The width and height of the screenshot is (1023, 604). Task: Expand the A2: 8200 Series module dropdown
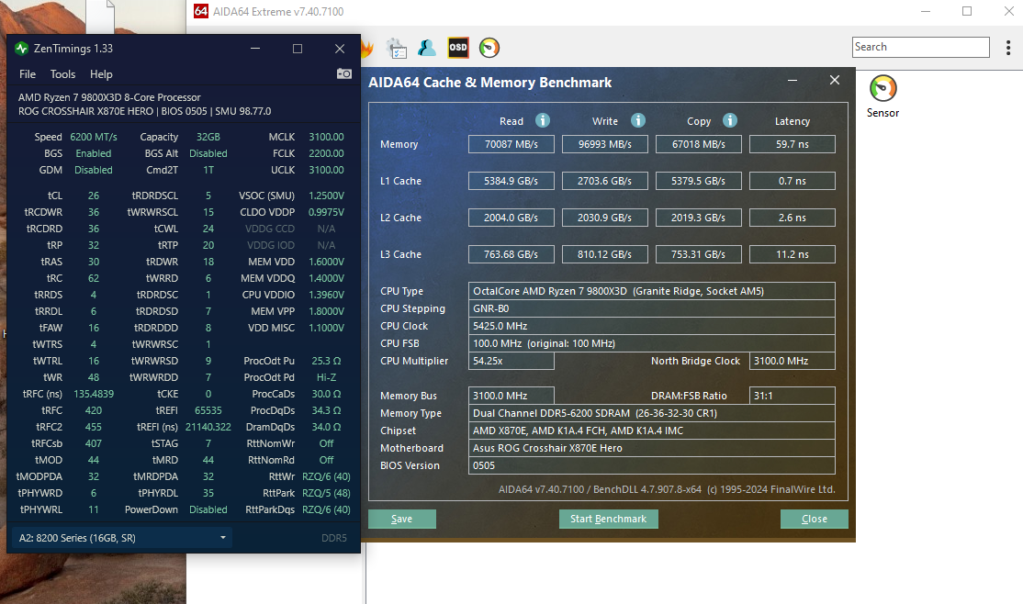[x=122, y=538]
